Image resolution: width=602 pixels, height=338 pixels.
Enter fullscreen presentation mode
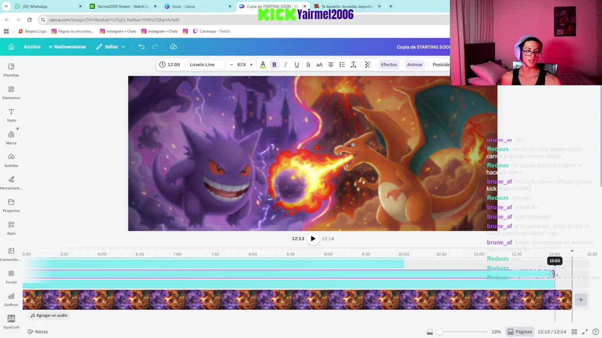585,332
